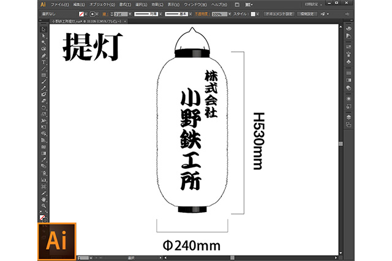
Task: Select the Direct Selection tool
Action: pos(43,36)
